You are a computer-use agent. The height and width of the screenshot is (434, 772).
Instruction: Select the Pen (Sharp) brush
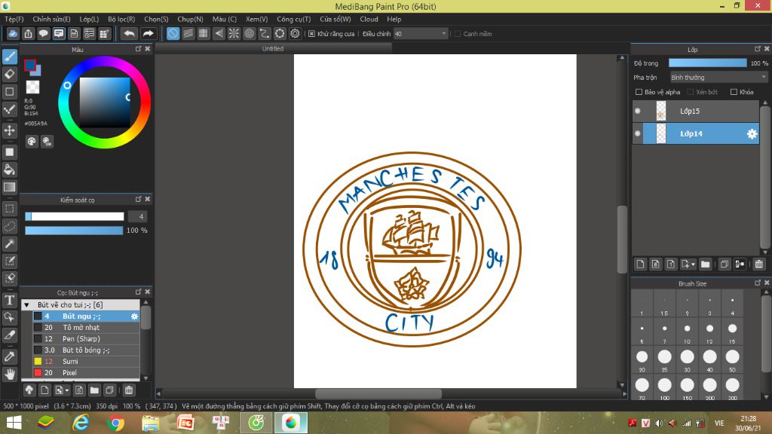pyautogui.click(x=86, y=338)
